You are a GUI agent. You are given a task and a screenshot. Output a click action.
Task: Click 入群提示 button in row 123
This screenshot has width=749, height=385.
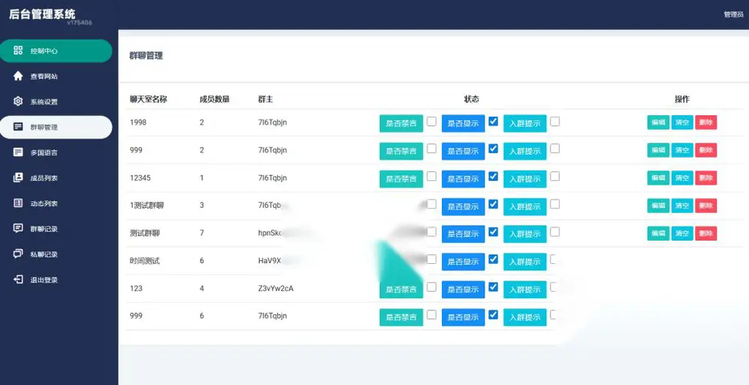click(525, 289)
